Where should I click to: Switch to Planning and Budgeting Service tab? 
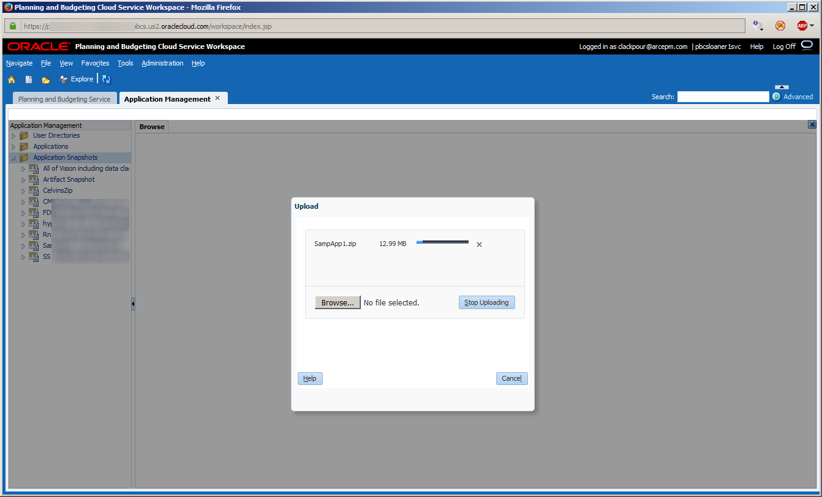(64, 99)
